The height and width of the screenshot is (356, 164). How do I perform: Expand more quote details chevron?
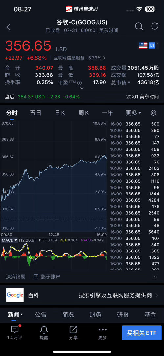click(x=82, y=88)
